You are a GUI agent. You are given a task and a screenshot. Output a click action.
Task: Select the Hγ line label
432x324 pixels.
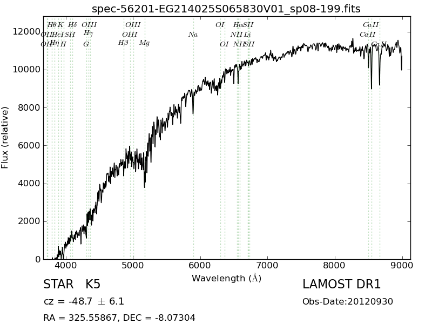(x=89, y=33)
